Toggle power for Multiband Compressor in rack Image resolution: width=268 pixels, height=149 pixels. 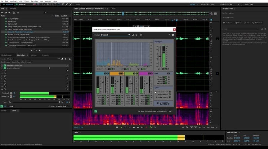pos(5,65)
